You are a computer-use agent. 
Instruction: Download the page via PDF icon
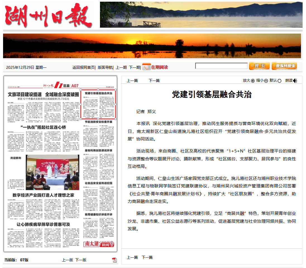(x=114, y=260)
